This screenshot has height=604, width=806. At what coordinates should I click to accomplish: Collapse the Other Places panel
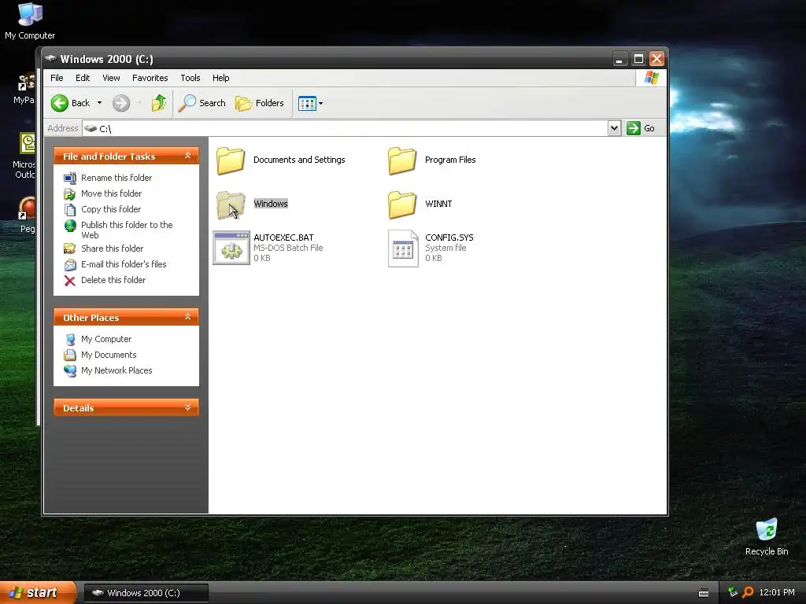[x=187, y=317]
